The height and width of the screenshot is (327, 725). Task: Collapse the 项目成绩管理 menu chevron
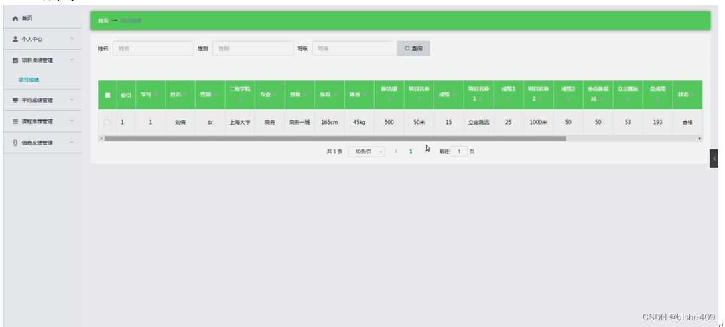point(72,60)
